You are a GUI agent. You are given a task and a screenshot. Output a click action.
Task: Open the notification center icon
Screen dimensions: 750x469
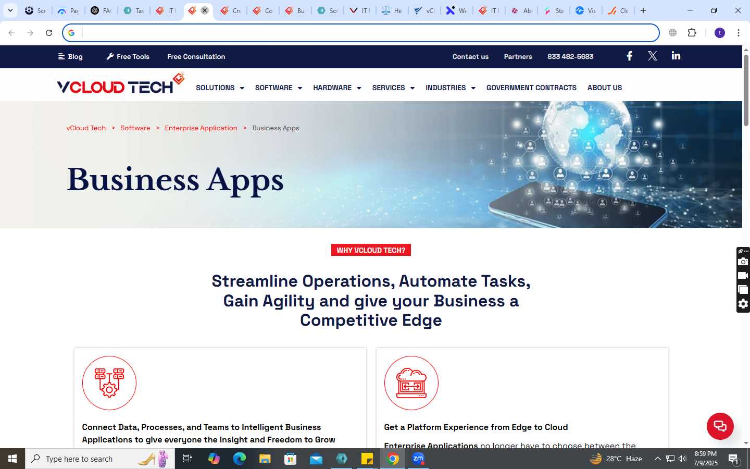(x=734, y=459)
